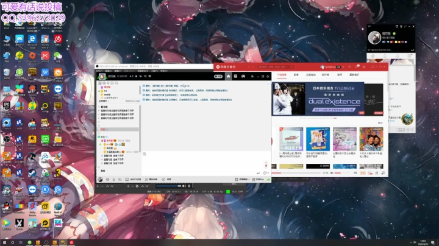Click the taskbar search circle icon
The image size is (439, 246).
tap(13, 242)
